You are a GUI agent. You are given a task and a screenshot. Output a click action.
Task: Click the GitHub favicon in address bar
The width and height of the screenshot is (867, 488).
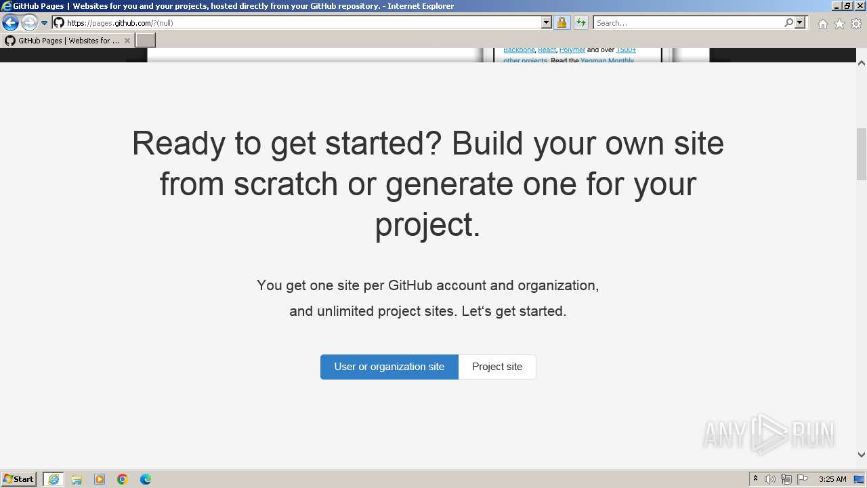click(x=59, y=23)
